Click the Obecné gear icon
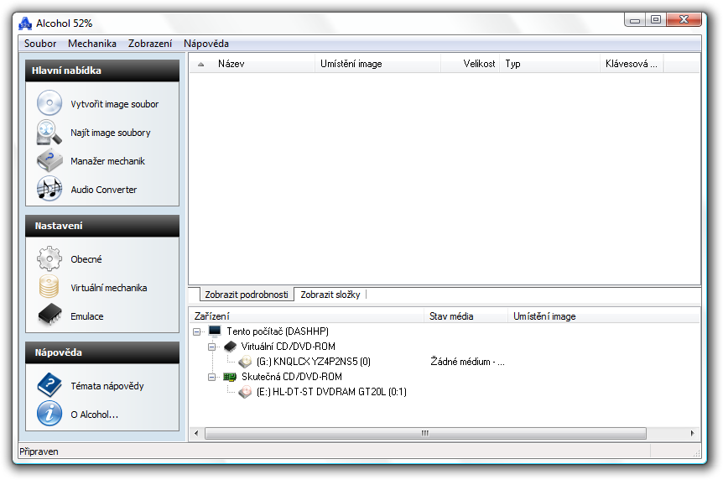Image resolution: width=723 pixels, height=480 pixels. [x=49, y=258]
